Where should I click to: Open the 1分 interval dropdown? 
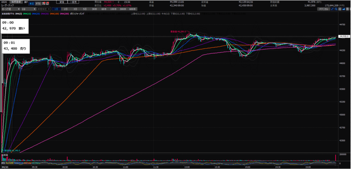click(x=28, y=9)
